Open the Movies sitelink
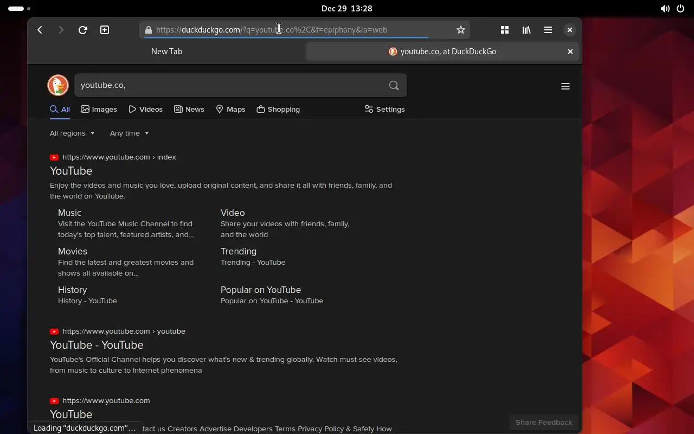This screenshot has width=694, height=434. pos(73,251)
